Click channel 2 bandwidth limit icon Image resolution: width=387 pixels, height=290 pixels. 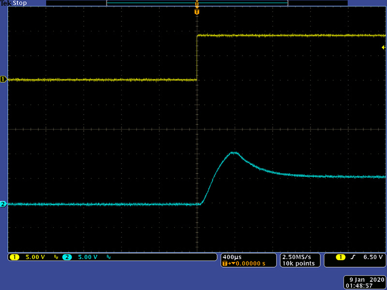(x=109, y=257)
